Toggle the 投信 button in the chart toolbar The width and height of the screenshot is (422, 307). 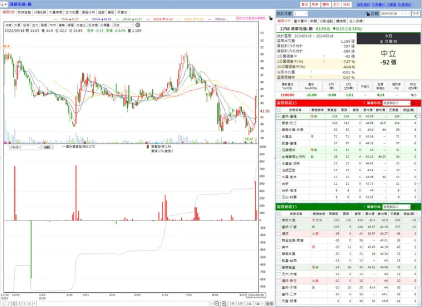click(x=26, y=25)
